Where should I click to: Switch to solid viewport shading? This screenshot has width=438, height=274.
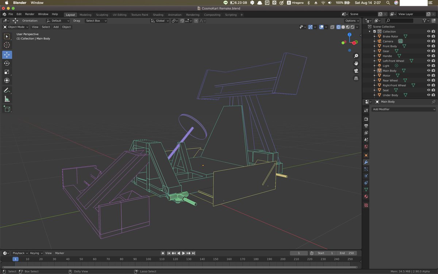[343, 27]
